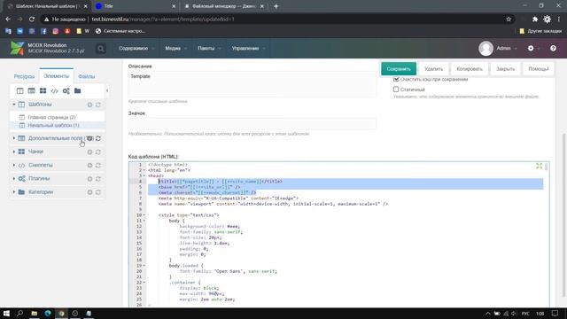
Task: Expand the Категории tree node
Action: (x=14, y=191)
